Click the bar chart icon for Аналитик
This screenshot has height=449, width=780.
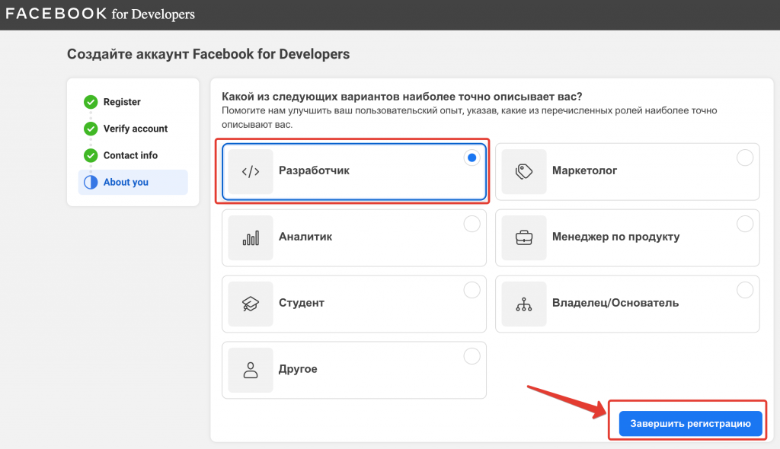point(250,237)
